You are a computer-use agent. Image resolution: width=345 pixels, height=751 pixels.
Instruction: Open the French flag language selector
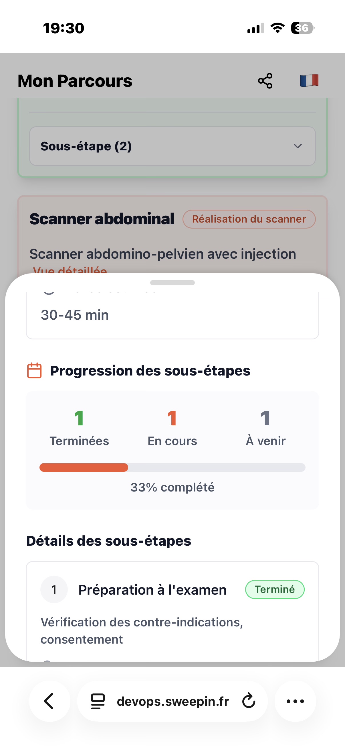point(309,80)
